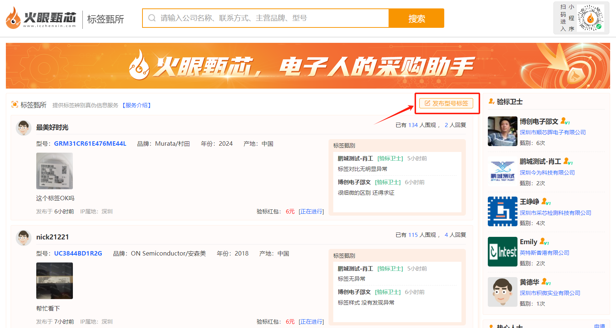The width and height of the screenshot is (616, 328).
Task: Click comment 标签对比无明显异常
Action: coord(363,169)
